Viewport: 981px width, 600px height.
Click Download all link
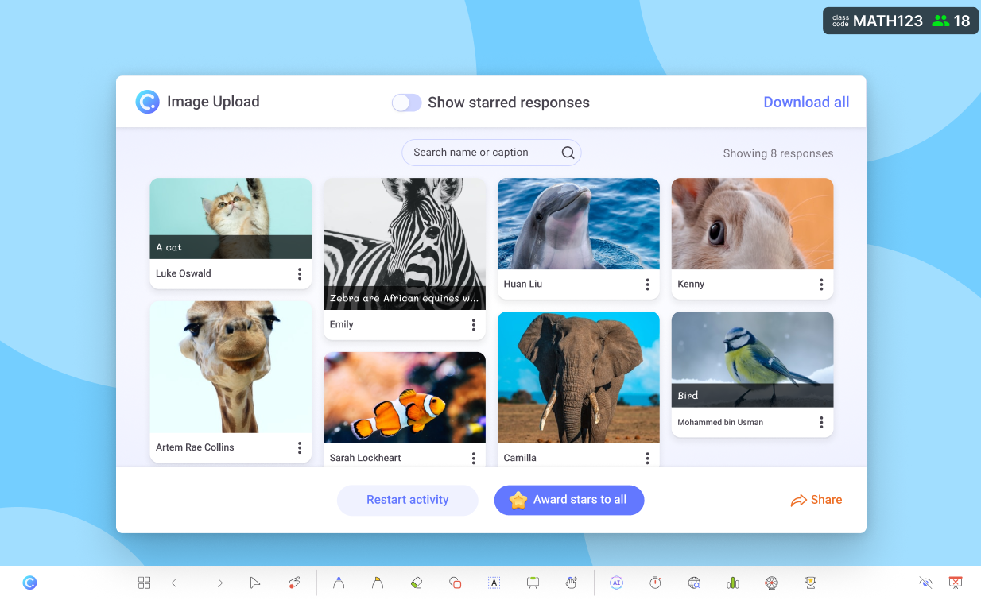(x=806, y=103)
